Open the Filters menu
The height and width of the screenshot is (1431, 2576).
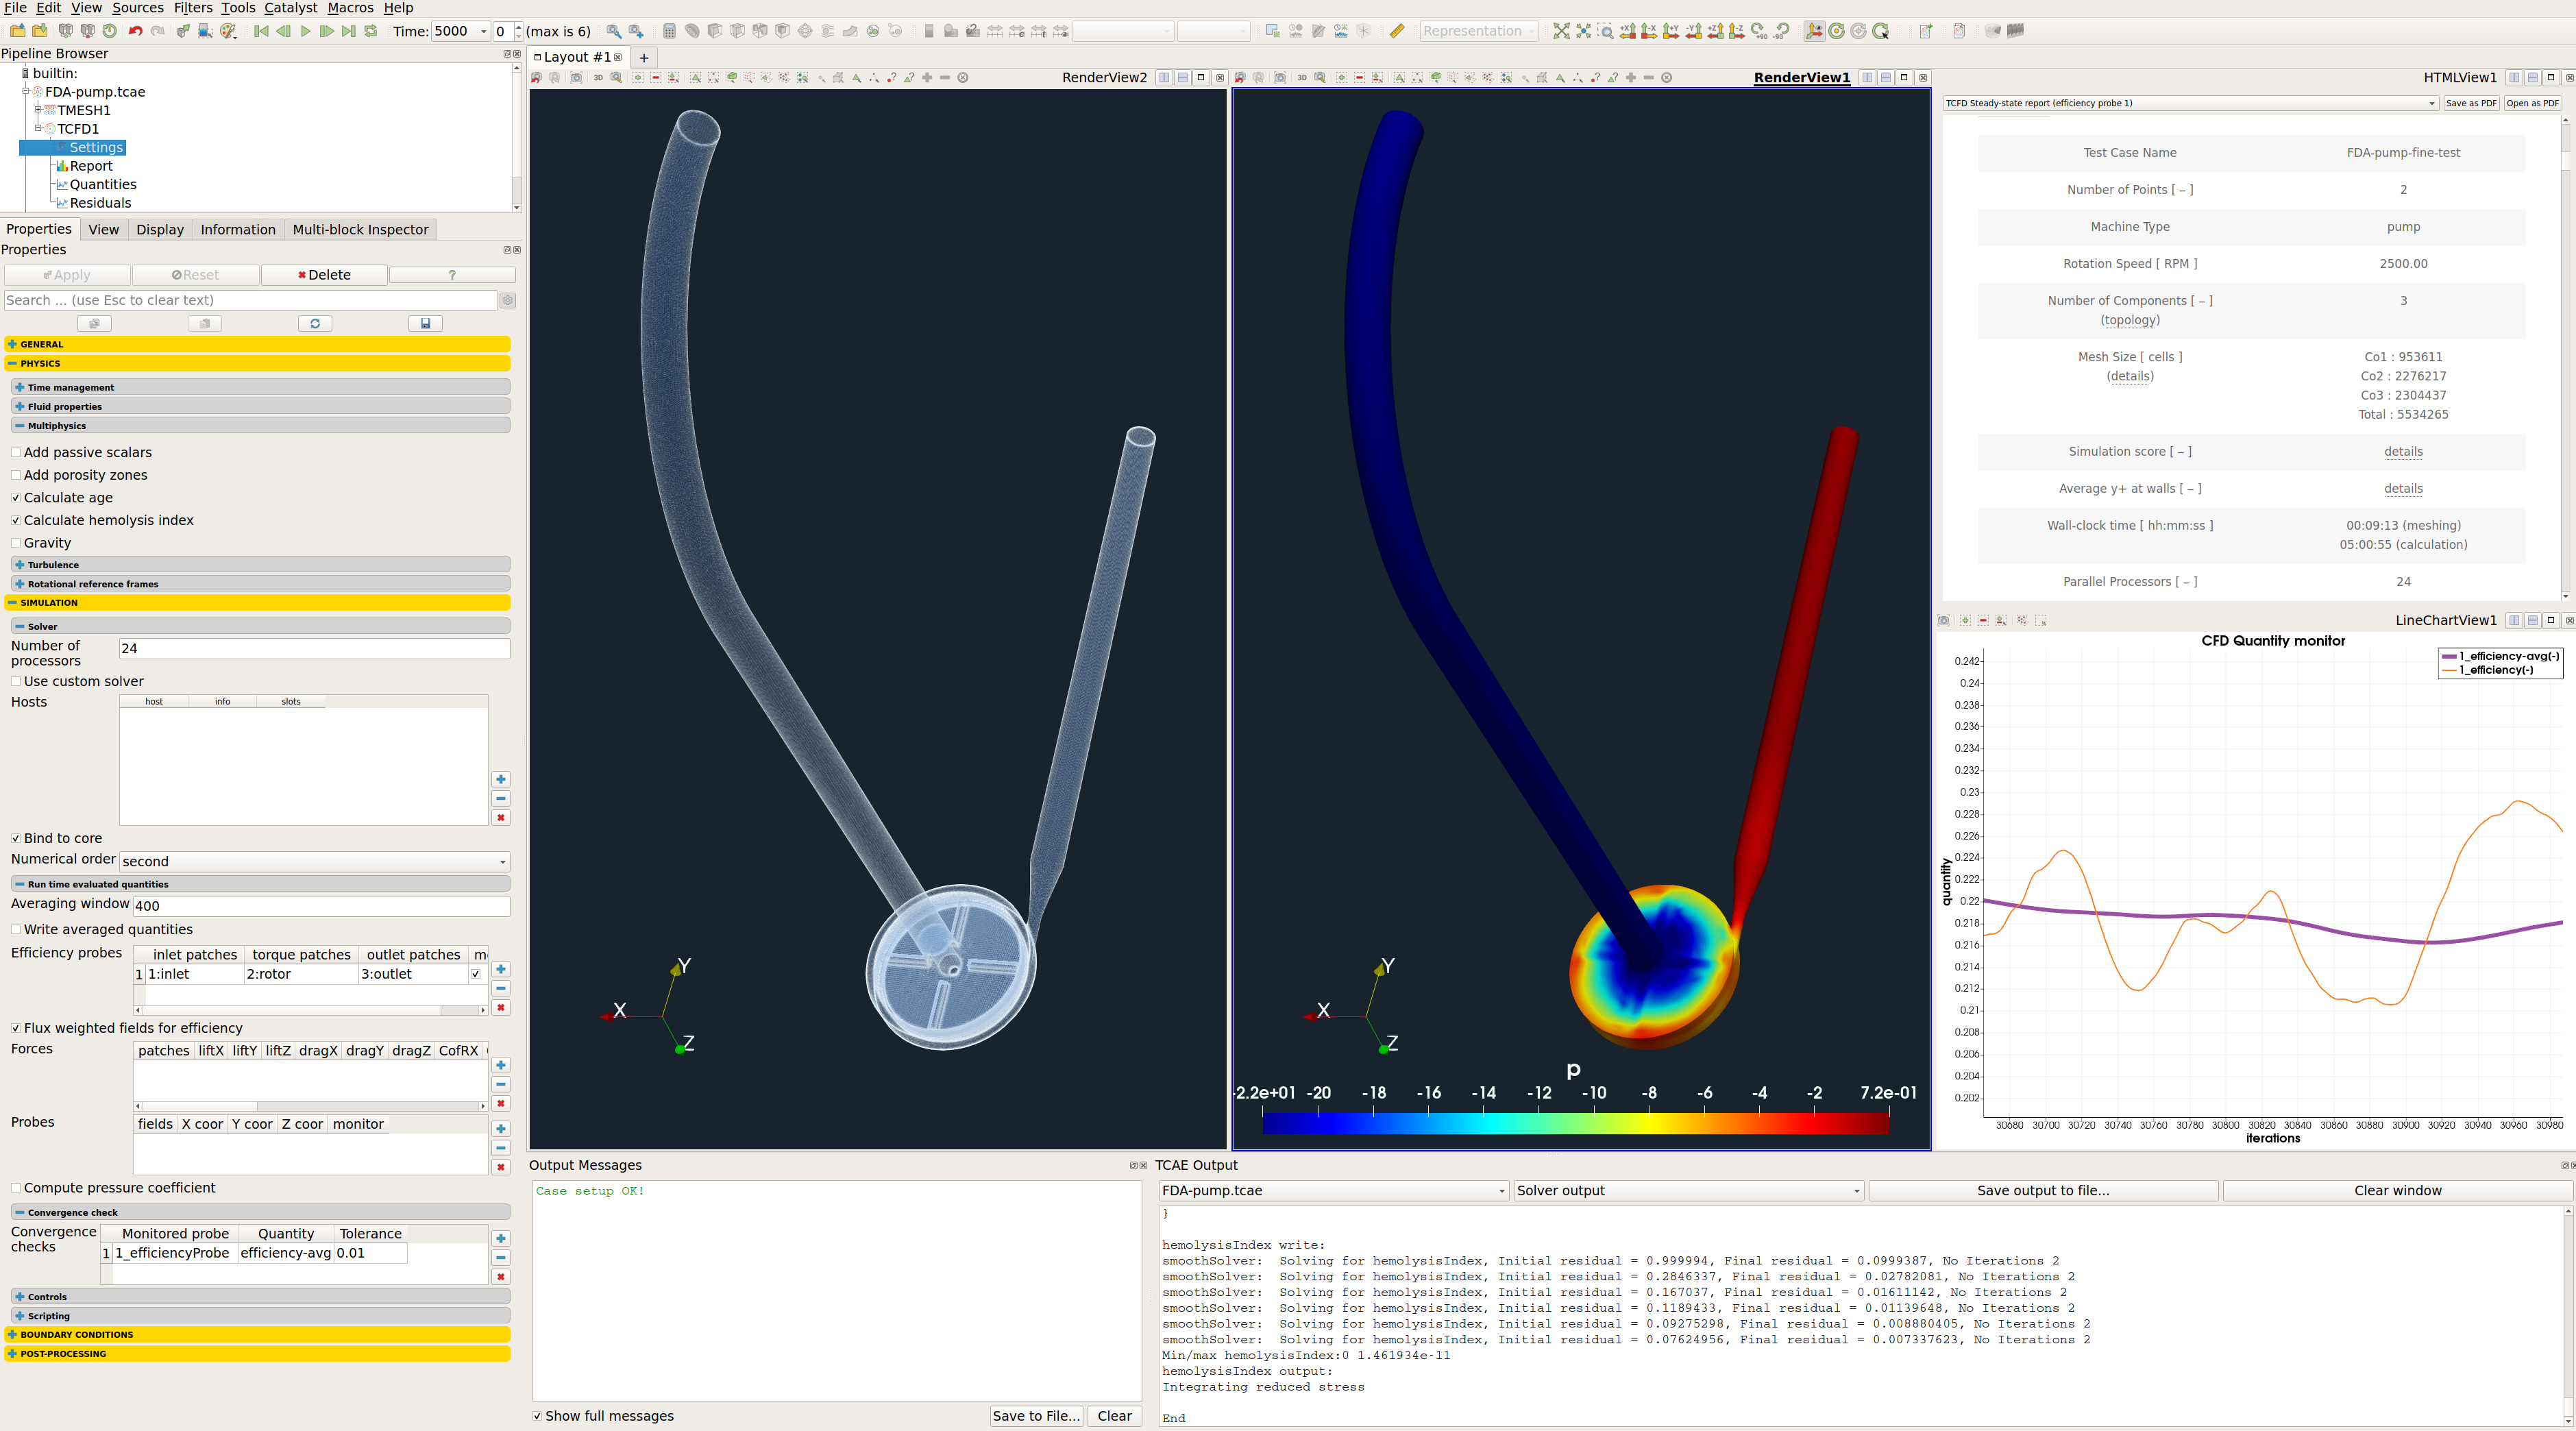(192, 8)
